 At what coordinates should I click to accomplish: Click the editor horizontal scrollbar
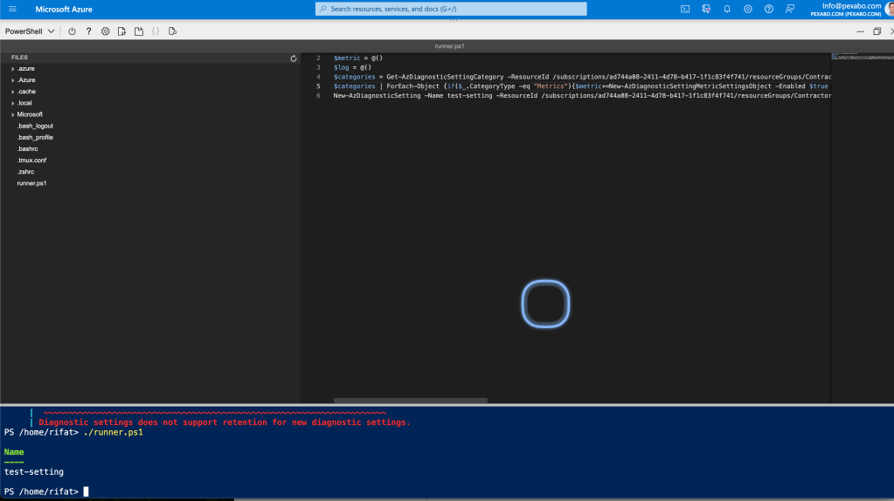(411, 401)
